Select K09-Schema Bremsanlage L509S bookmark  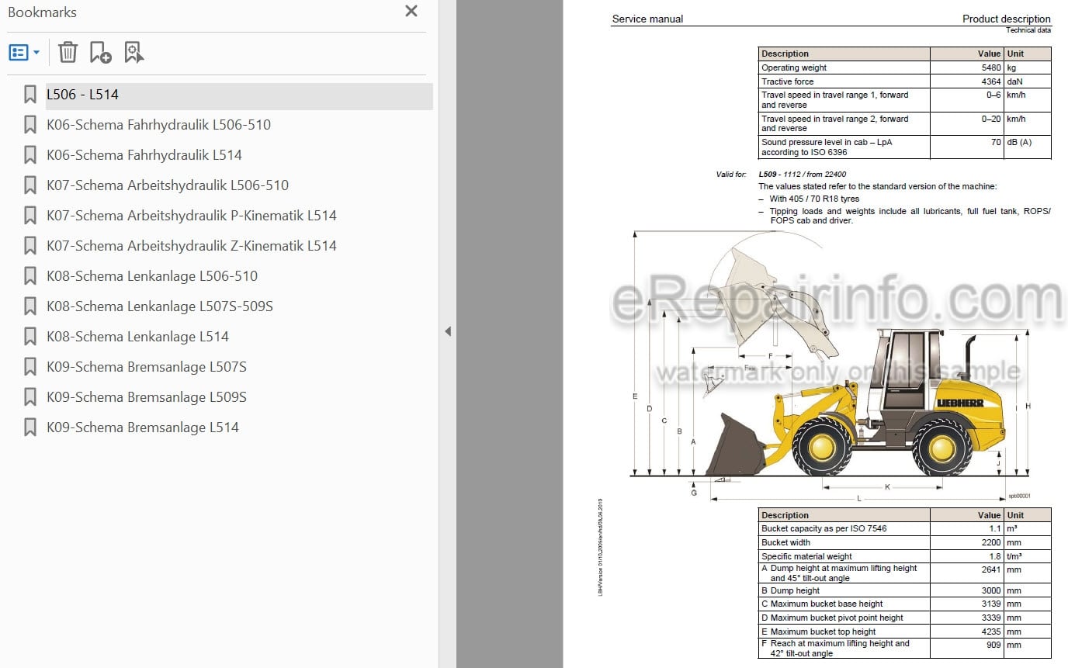point(147,397)
